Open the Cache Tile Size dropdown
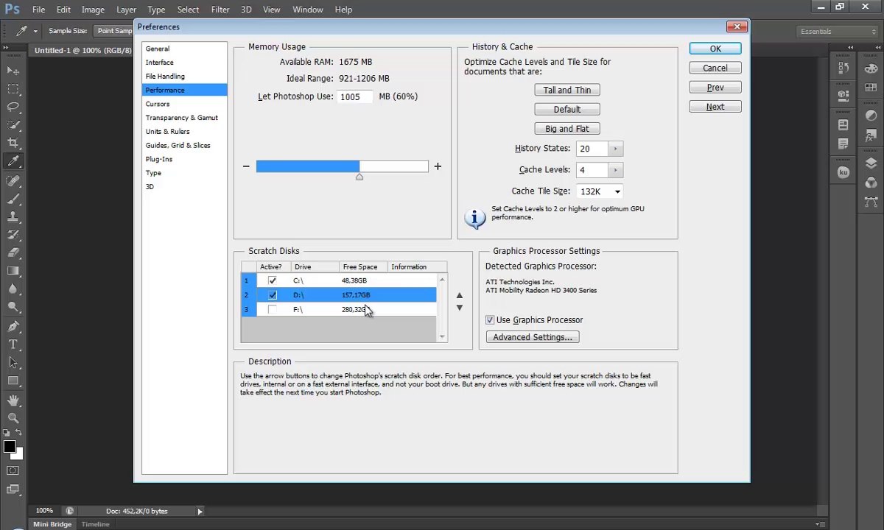884x530 pixels. (600, 191)
